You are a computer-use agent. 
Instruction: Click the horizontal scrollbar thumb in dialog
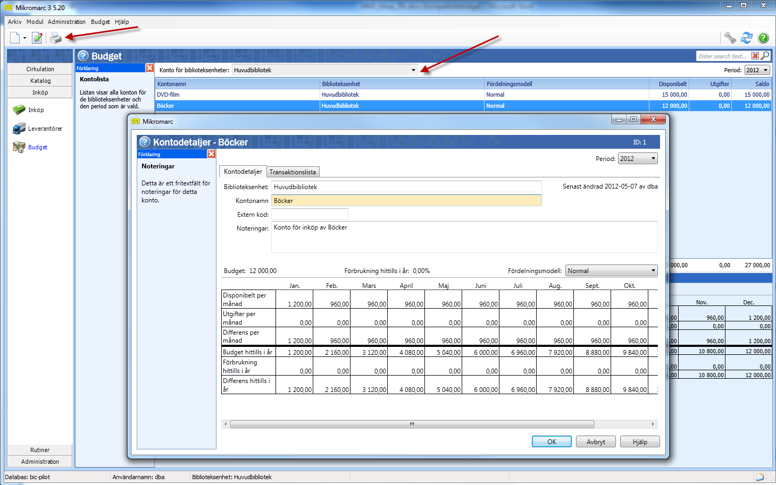pyautogui.click(x=412, y=424)
